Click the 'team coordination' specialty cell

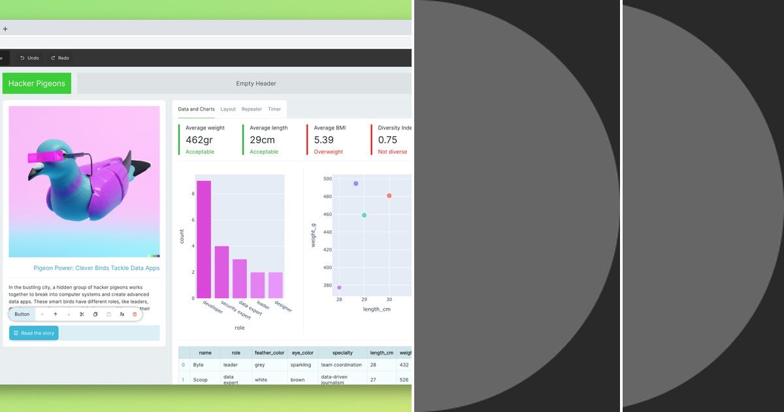tap(342, 365)
